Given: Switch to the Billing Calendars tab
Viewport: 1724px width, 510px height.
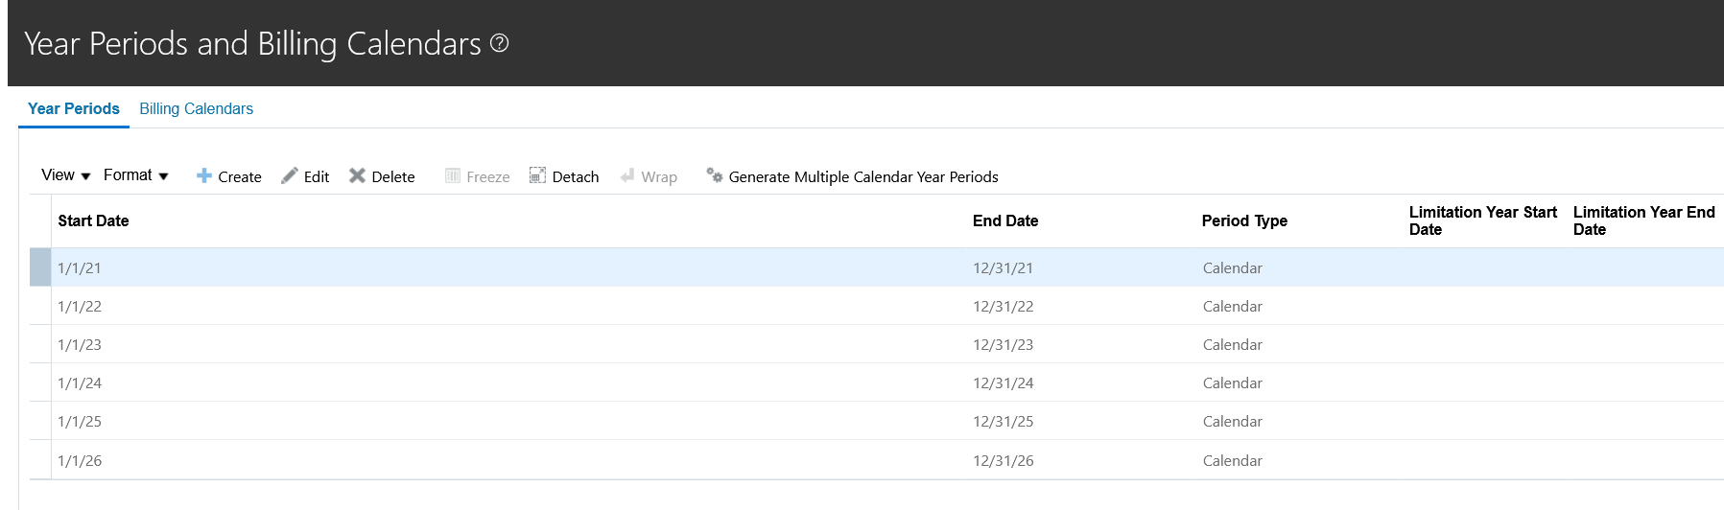Looking at the screenshot, I should (x=197, y=108).
